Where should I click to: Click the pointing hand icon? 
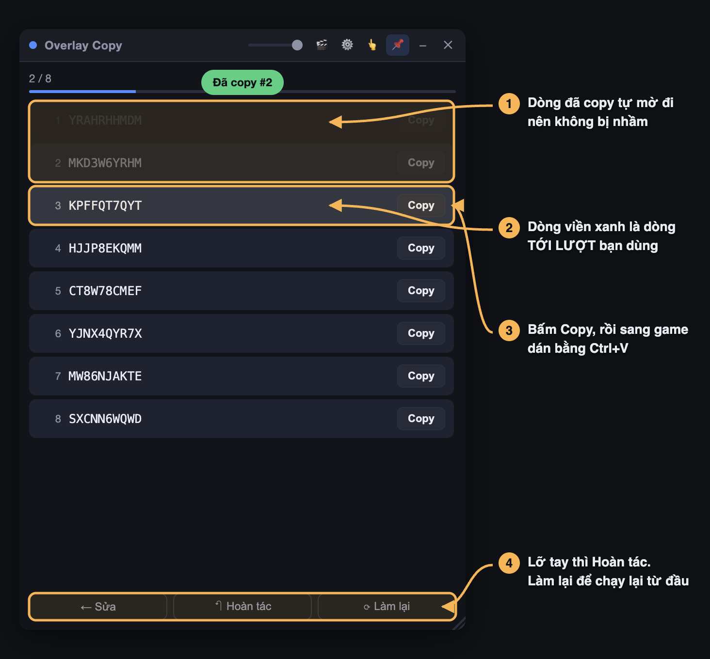point(372,45)
